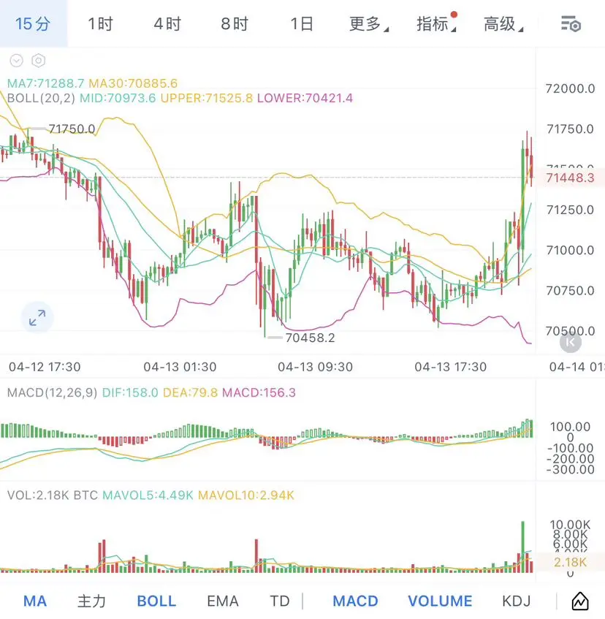Click the MID:70973.6 value
The width and height of the screenshot is (605, 619).
point(118,98)
